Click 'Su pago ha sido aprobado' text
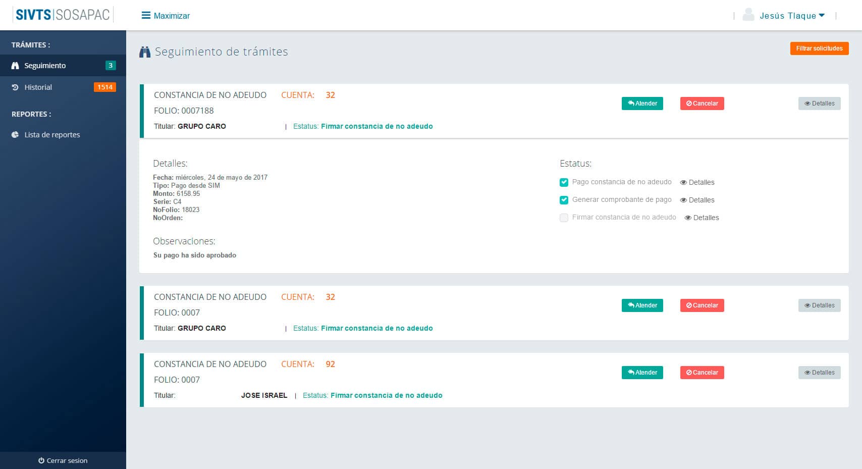862x469 pixels. tap(195, 255)
